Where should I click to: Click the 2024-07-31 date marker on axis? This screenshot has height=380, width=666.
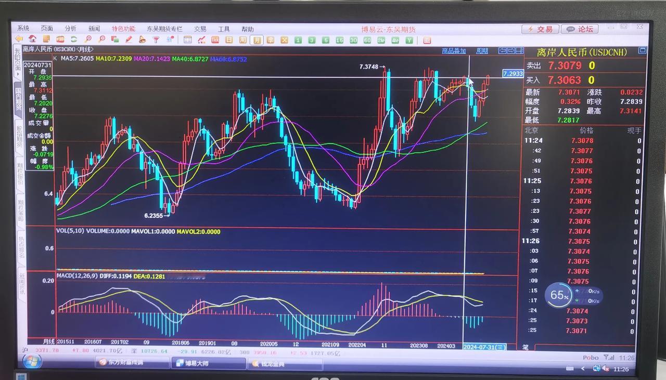pyautogui.click(x=484, y=347)
